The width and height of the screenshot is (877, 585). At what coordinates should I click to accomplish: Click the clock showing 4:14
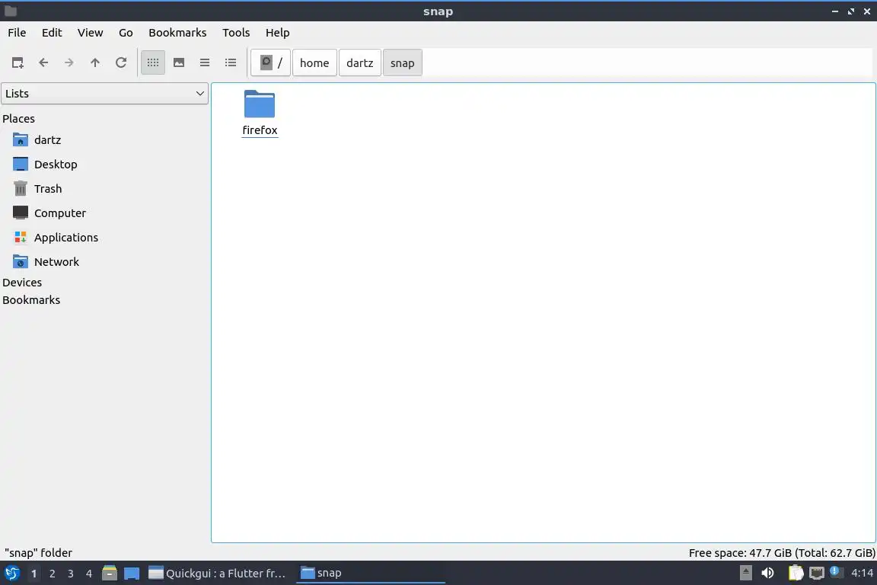click(862, 573)
